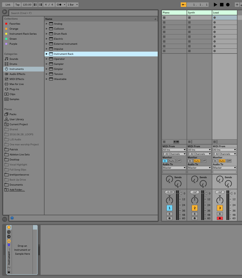This screenshot has width=242, height=278.
Task: Click Piano track Send A knob
Action: coord(169,179)
